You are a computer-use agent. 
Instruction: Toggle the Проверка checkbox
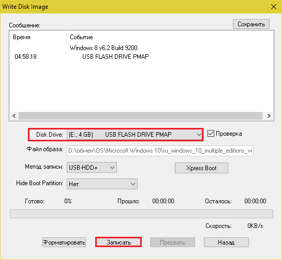click(211, 134)
